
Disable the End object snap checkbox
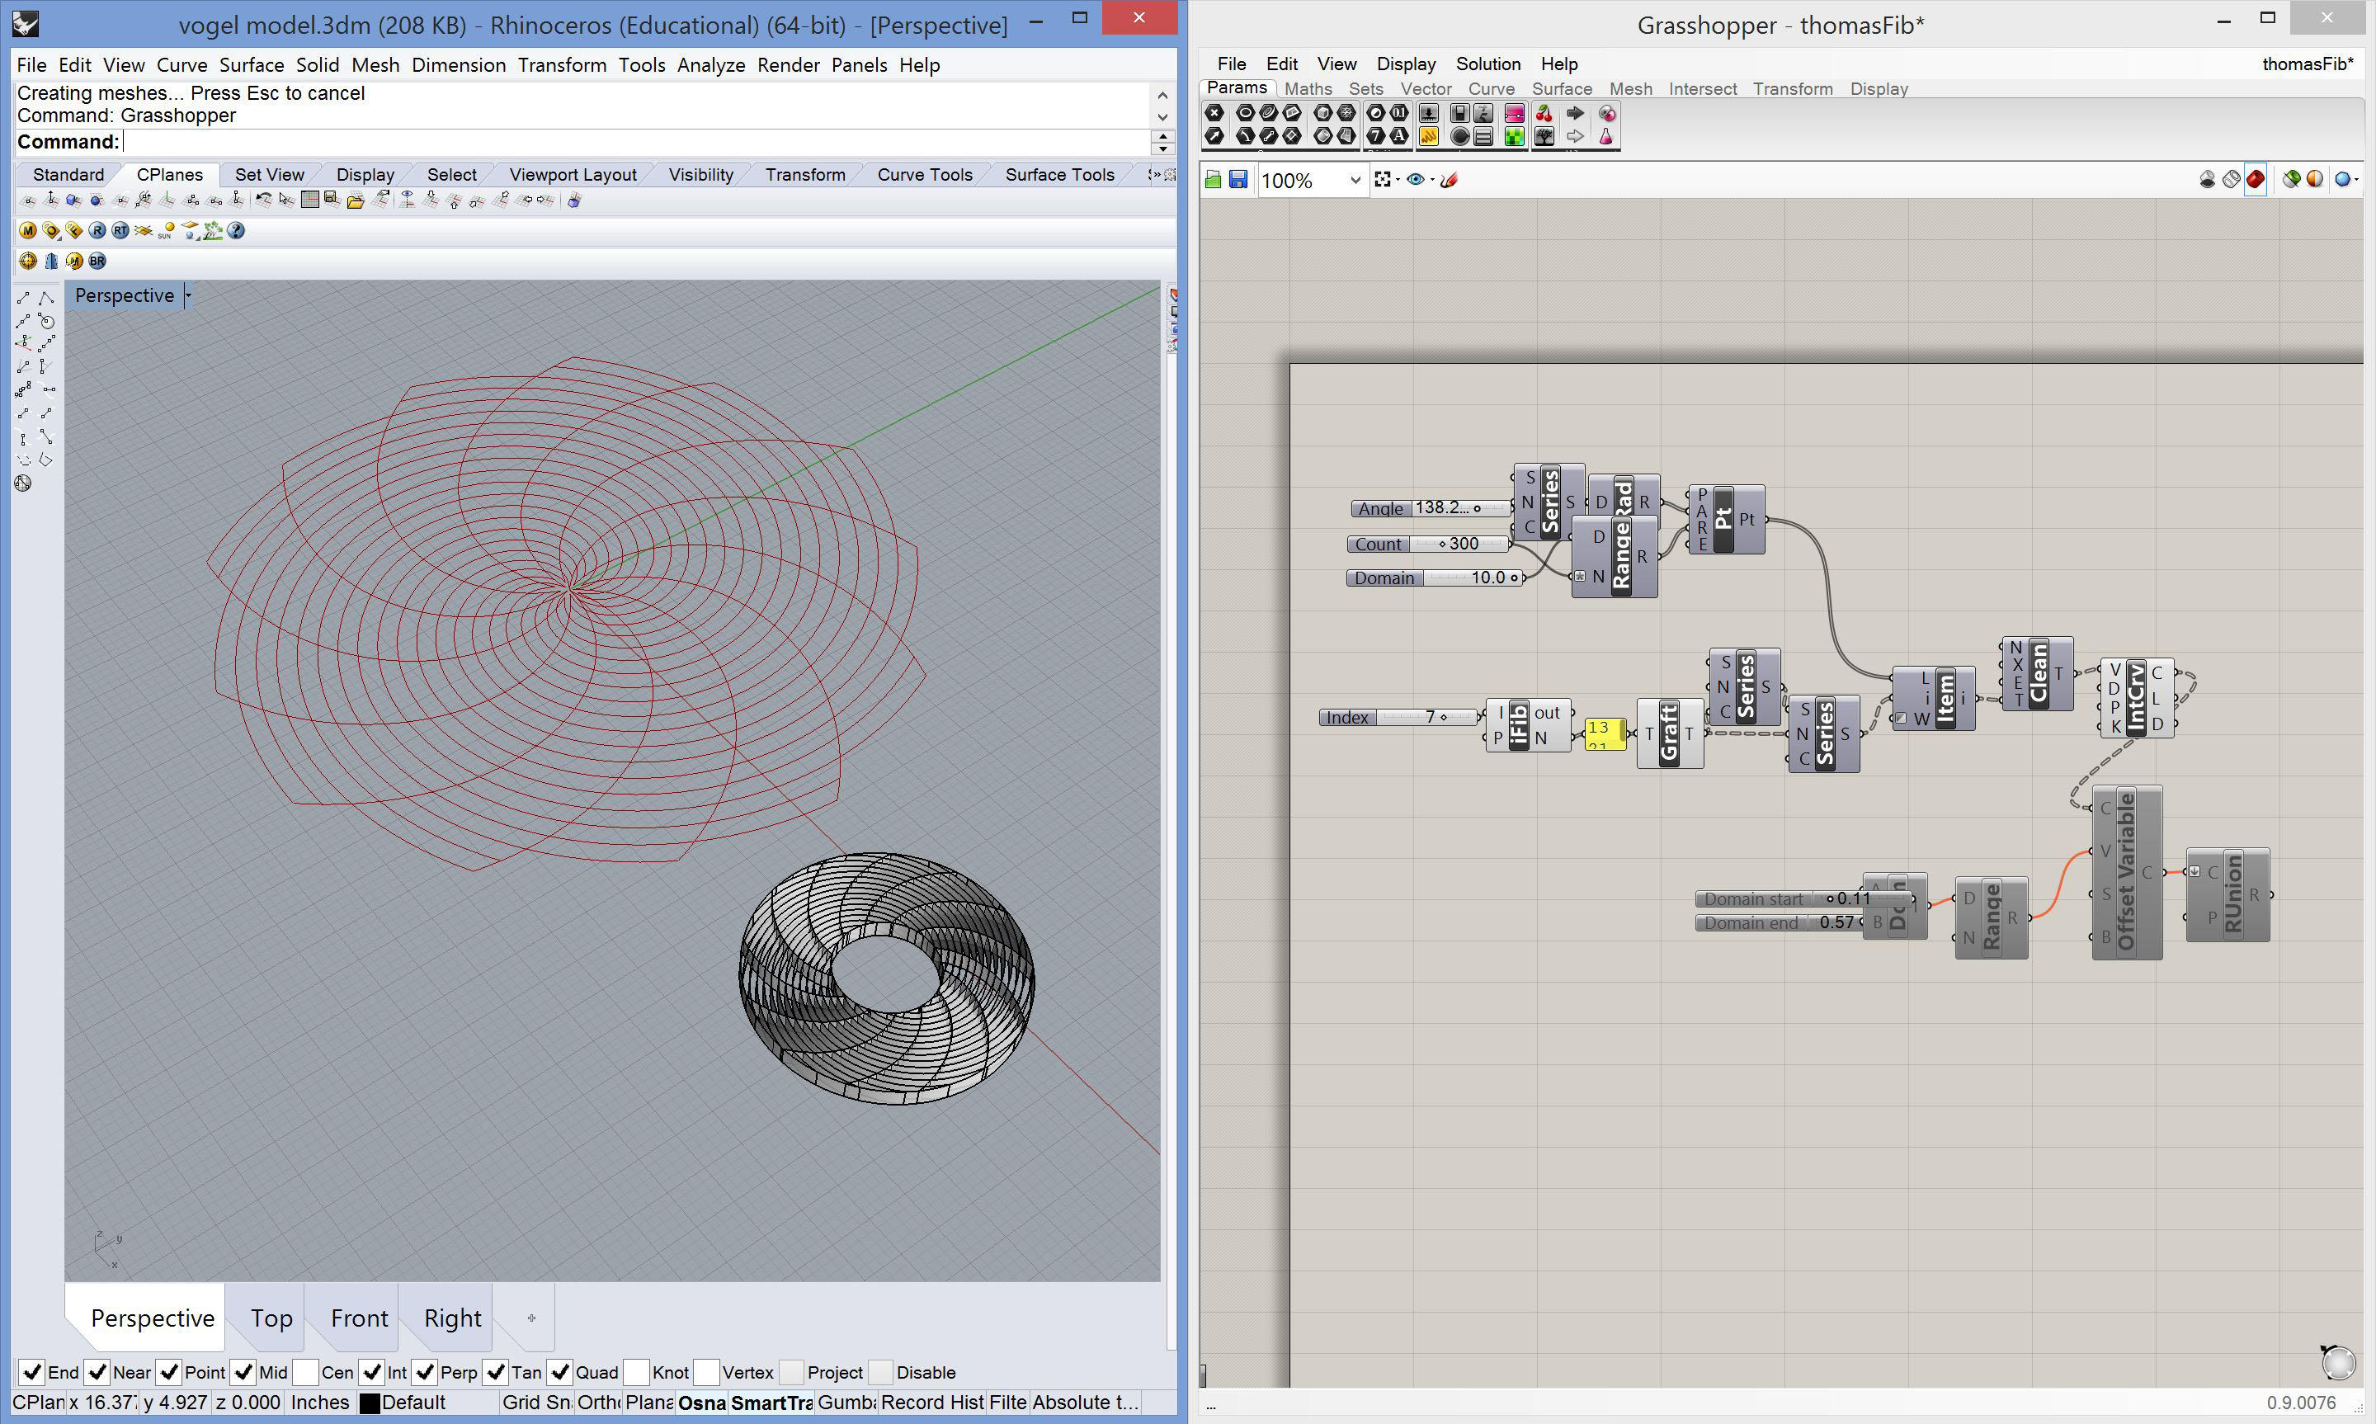pos(31,1372)
